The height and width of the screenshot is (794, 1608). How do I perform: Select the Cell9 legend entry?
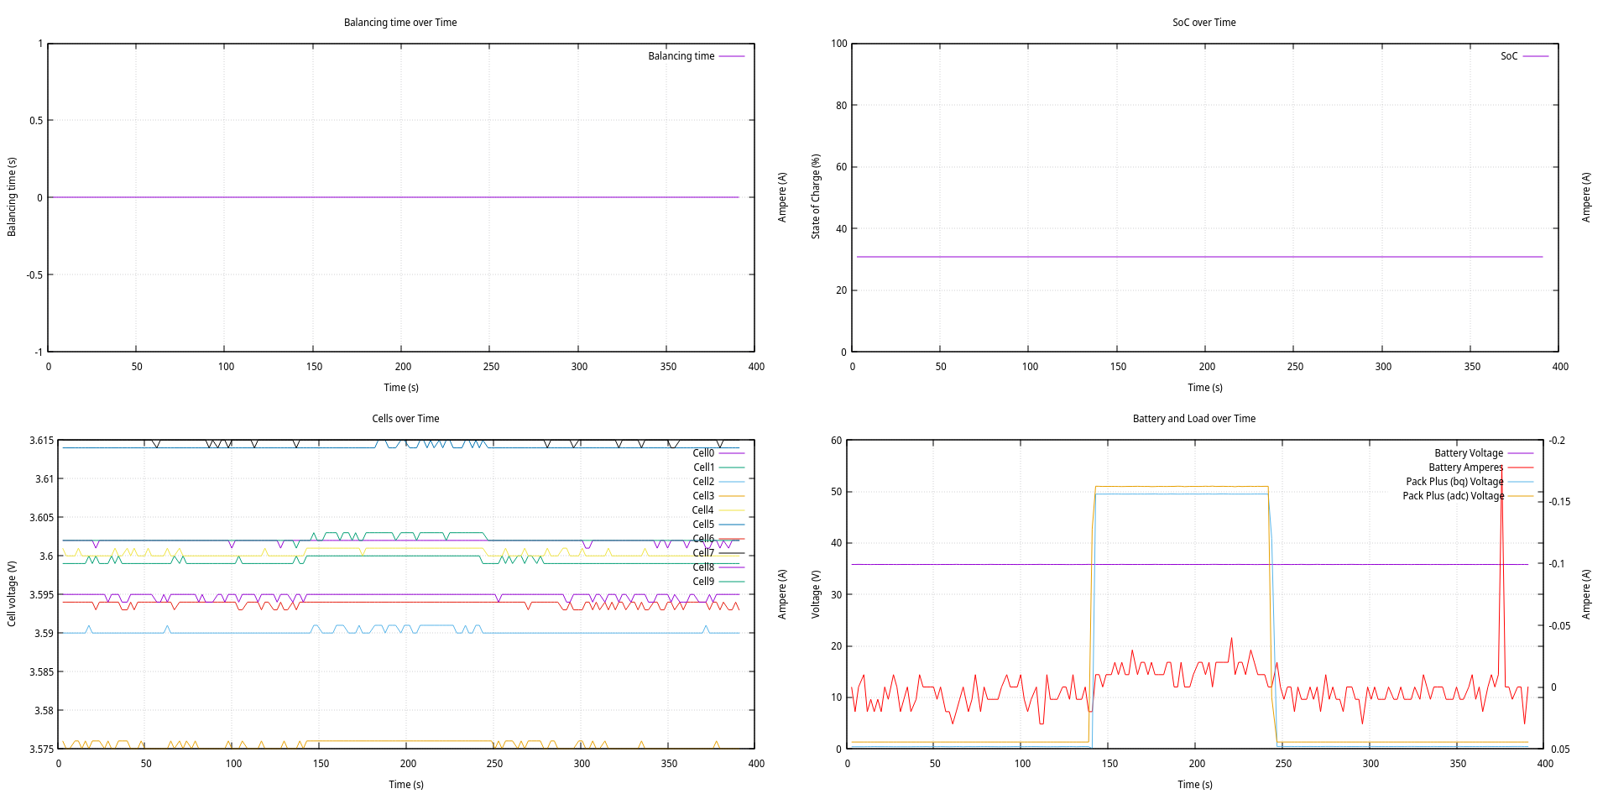pyautogui.click(x=703, y=582)
